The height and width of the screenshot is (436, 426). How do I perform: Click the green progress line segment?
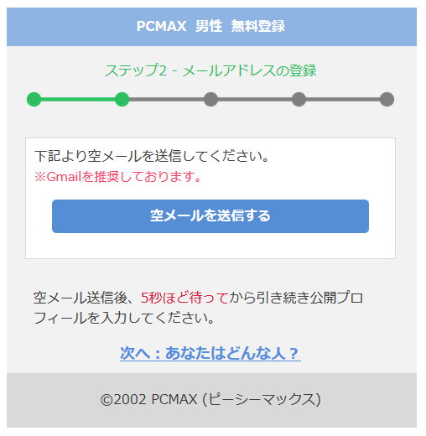tap(78, 99)
